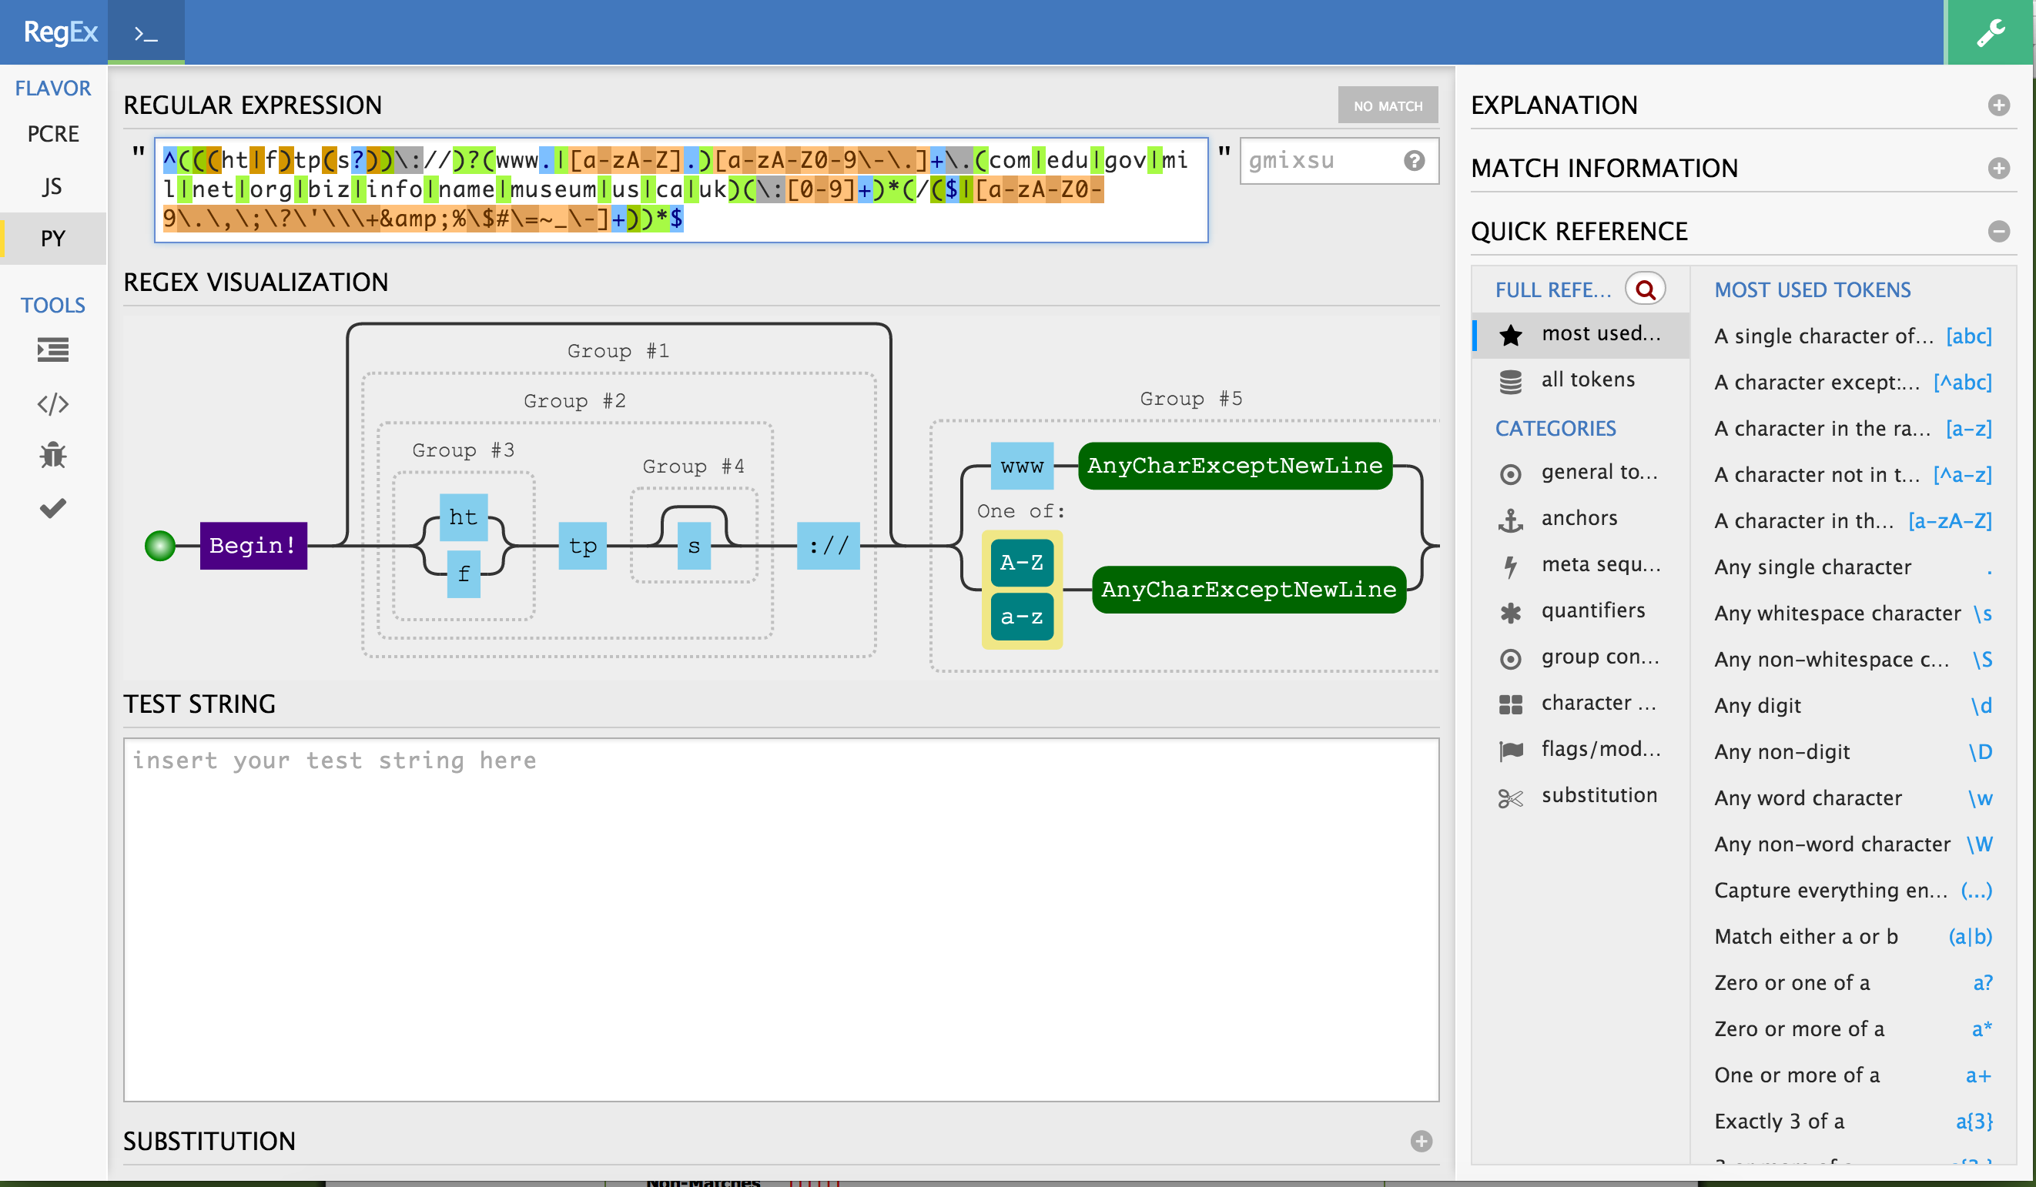Image resolution: width=2036 pixels, height=1187 pixels.
Task: Expand the Match Information panel
Action: (x=1998, y=168)
